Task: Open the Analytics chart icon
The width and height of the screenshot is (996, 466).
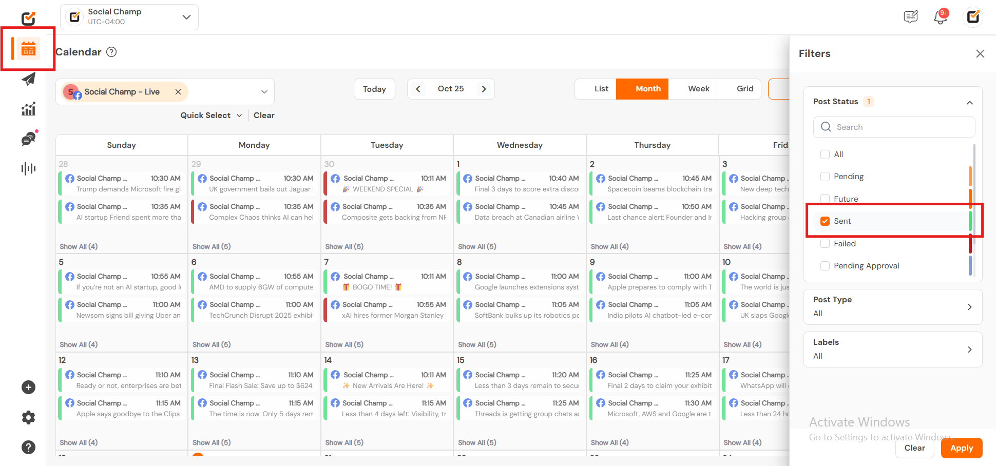Action: [x=28, y=109]
